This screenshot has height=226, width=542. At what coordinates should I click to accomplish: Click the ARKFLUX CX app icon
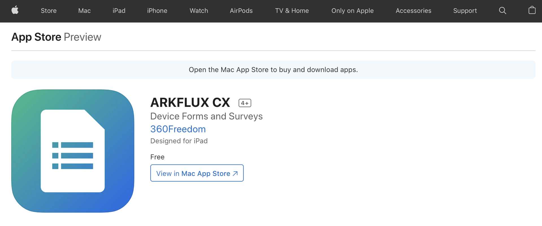[73, 151]
